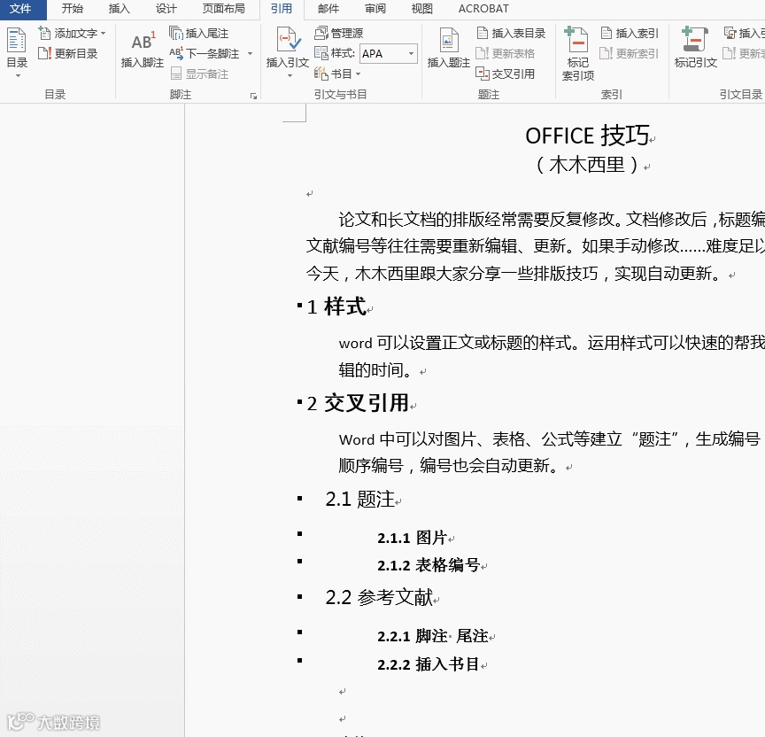
Task: Select the 引用 references tab
Action: tap(282, 9)
